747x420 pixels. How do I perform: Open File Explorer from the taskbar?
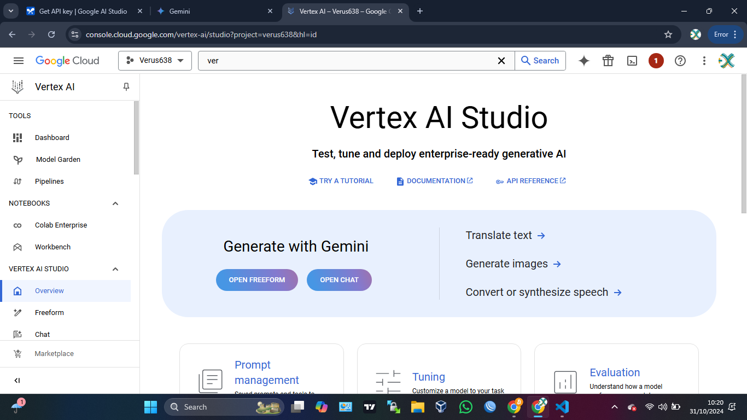tap(418, 407)
